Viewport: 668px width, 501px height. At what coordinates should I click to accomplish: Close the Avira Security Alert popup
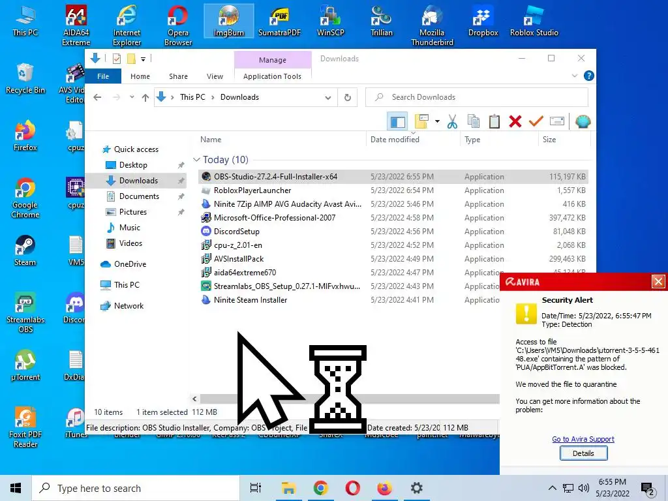point(658,282)
